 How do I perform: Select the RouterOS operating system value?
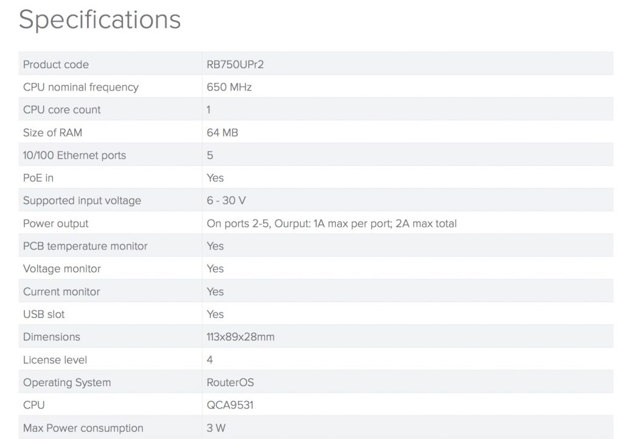(x=231, y=383)
